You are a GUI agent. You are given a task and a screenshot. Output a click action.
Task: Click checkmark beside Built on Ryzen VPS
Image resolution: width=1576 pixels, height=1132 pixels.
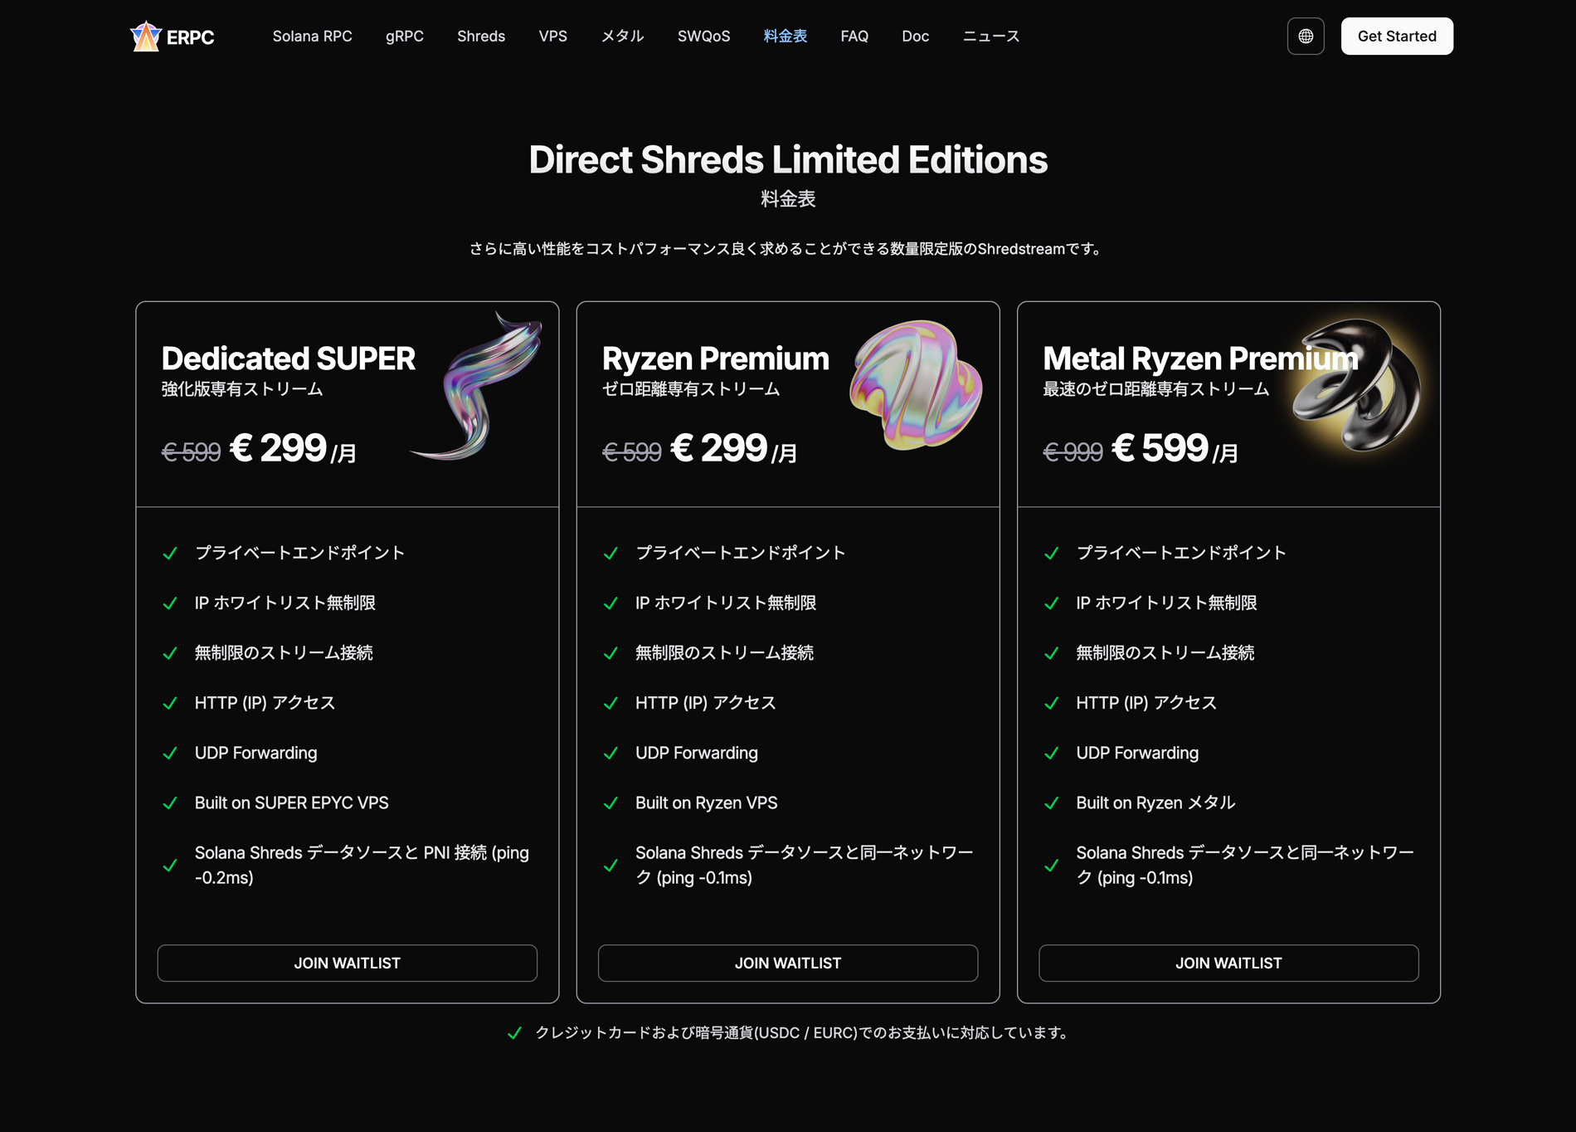[610, 803]
